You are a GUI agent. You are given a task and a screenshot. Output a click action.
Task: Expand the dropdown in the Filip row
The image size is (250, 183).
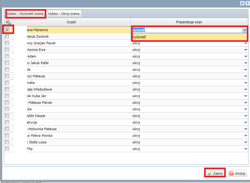point(246,149)
